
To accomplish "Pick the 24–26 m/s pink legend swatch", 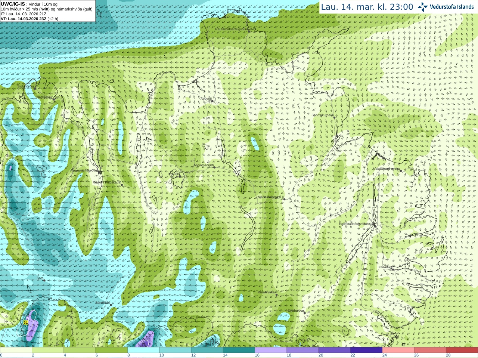I will coord(398,350).
